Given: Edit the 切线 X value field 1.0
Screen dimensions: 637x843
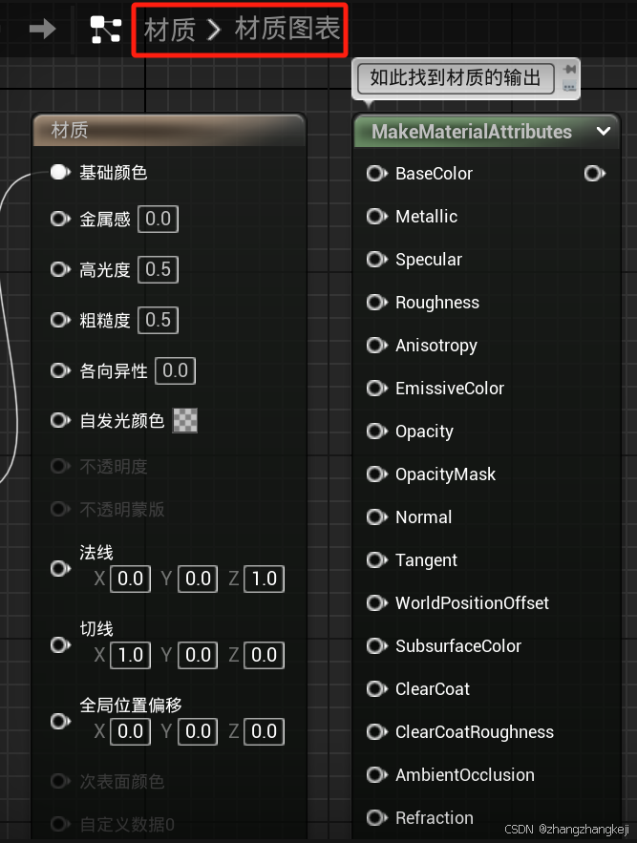Looking at the screenshot, I should (x=130, y=655).
